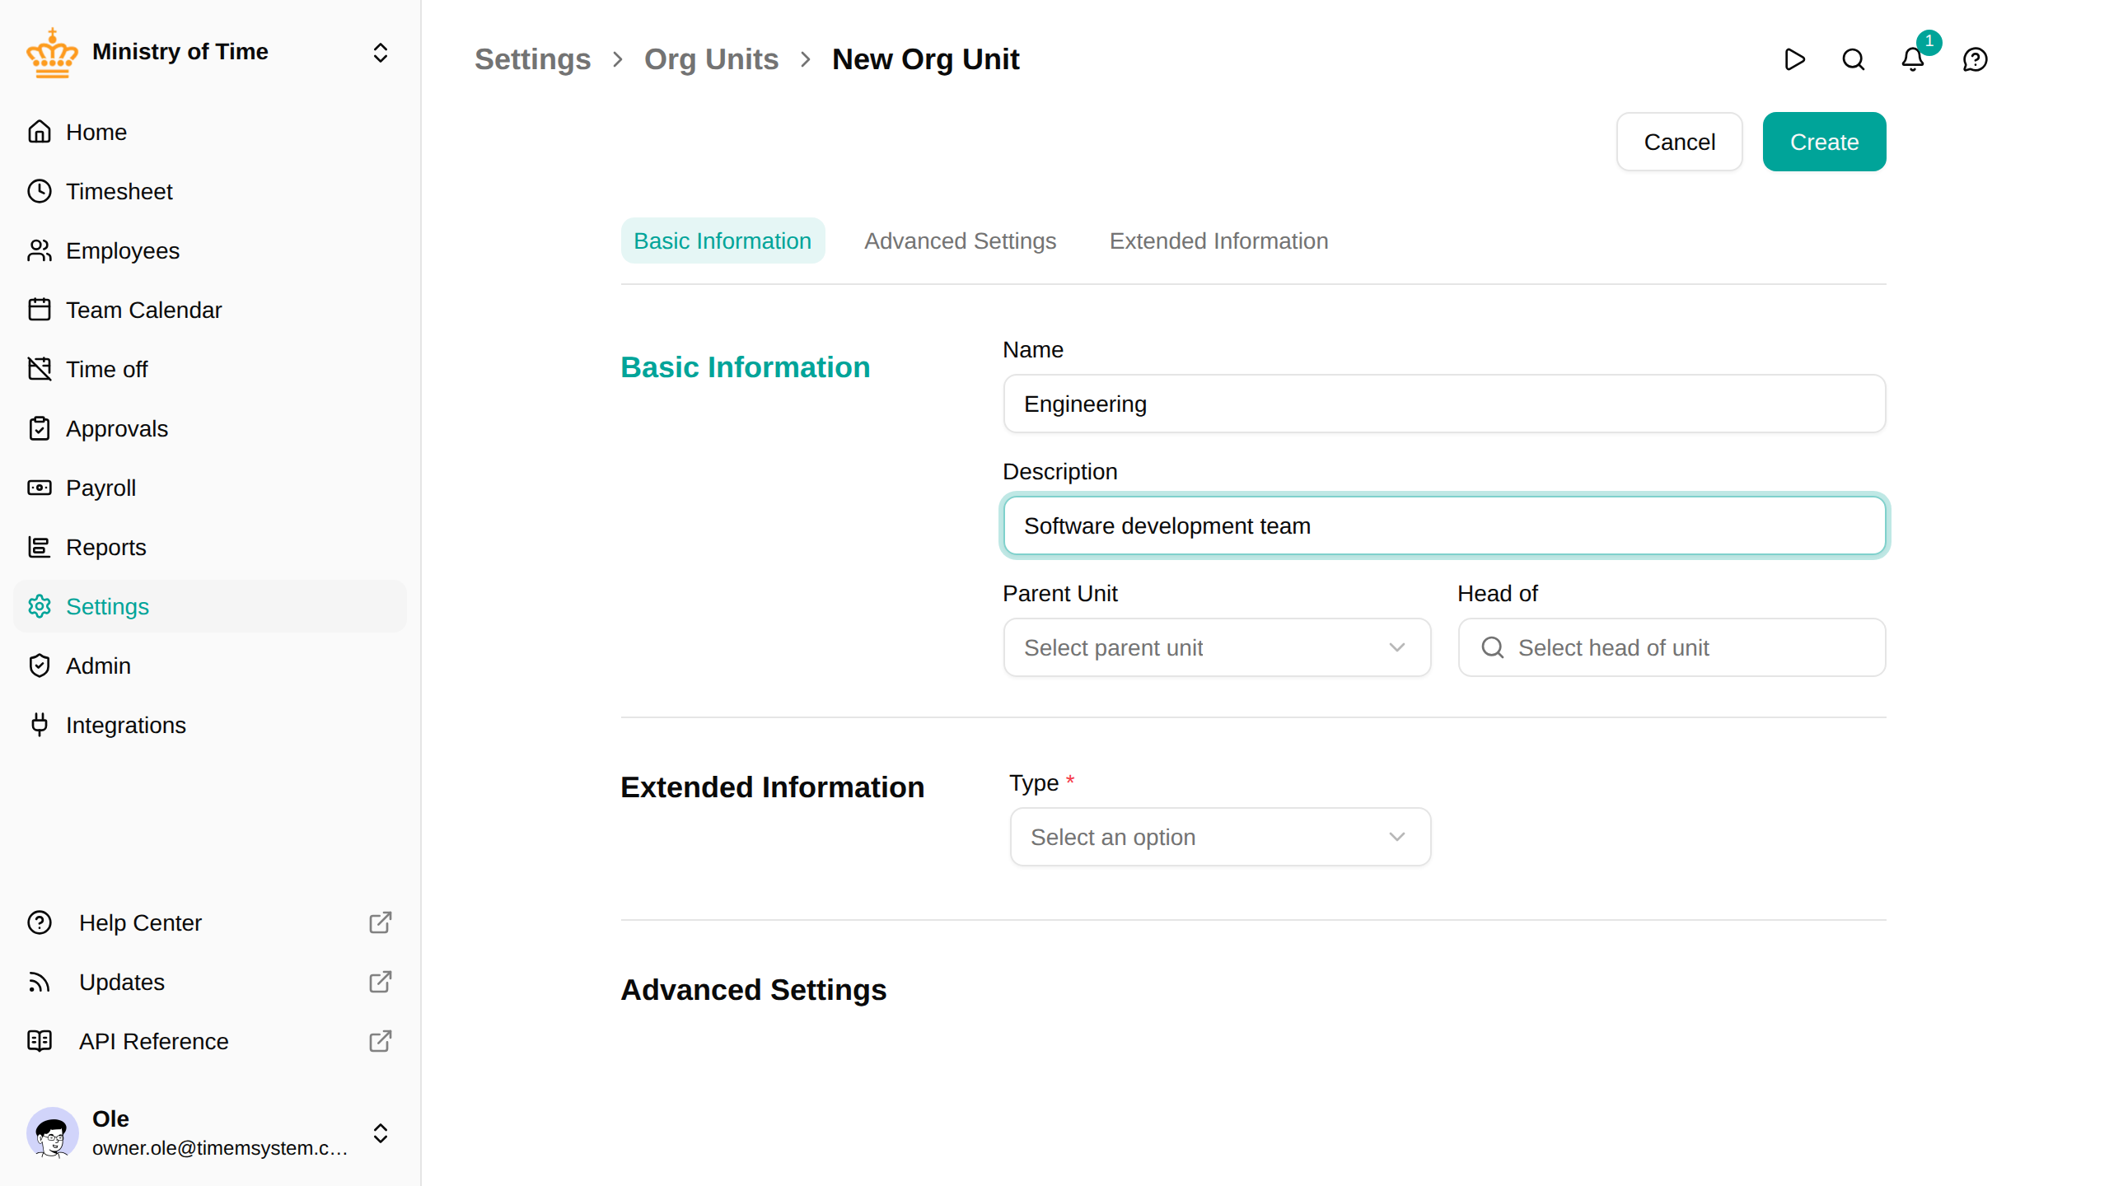2109x1186 pixels.
Task: Click the Timesheet clock icon
Action: point(40,191)
